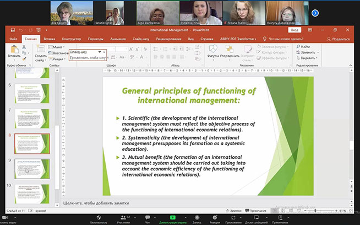Open Zoom Приложения apps
The image size is (360, 225).
pyautogui.click(x=233, y=219)
